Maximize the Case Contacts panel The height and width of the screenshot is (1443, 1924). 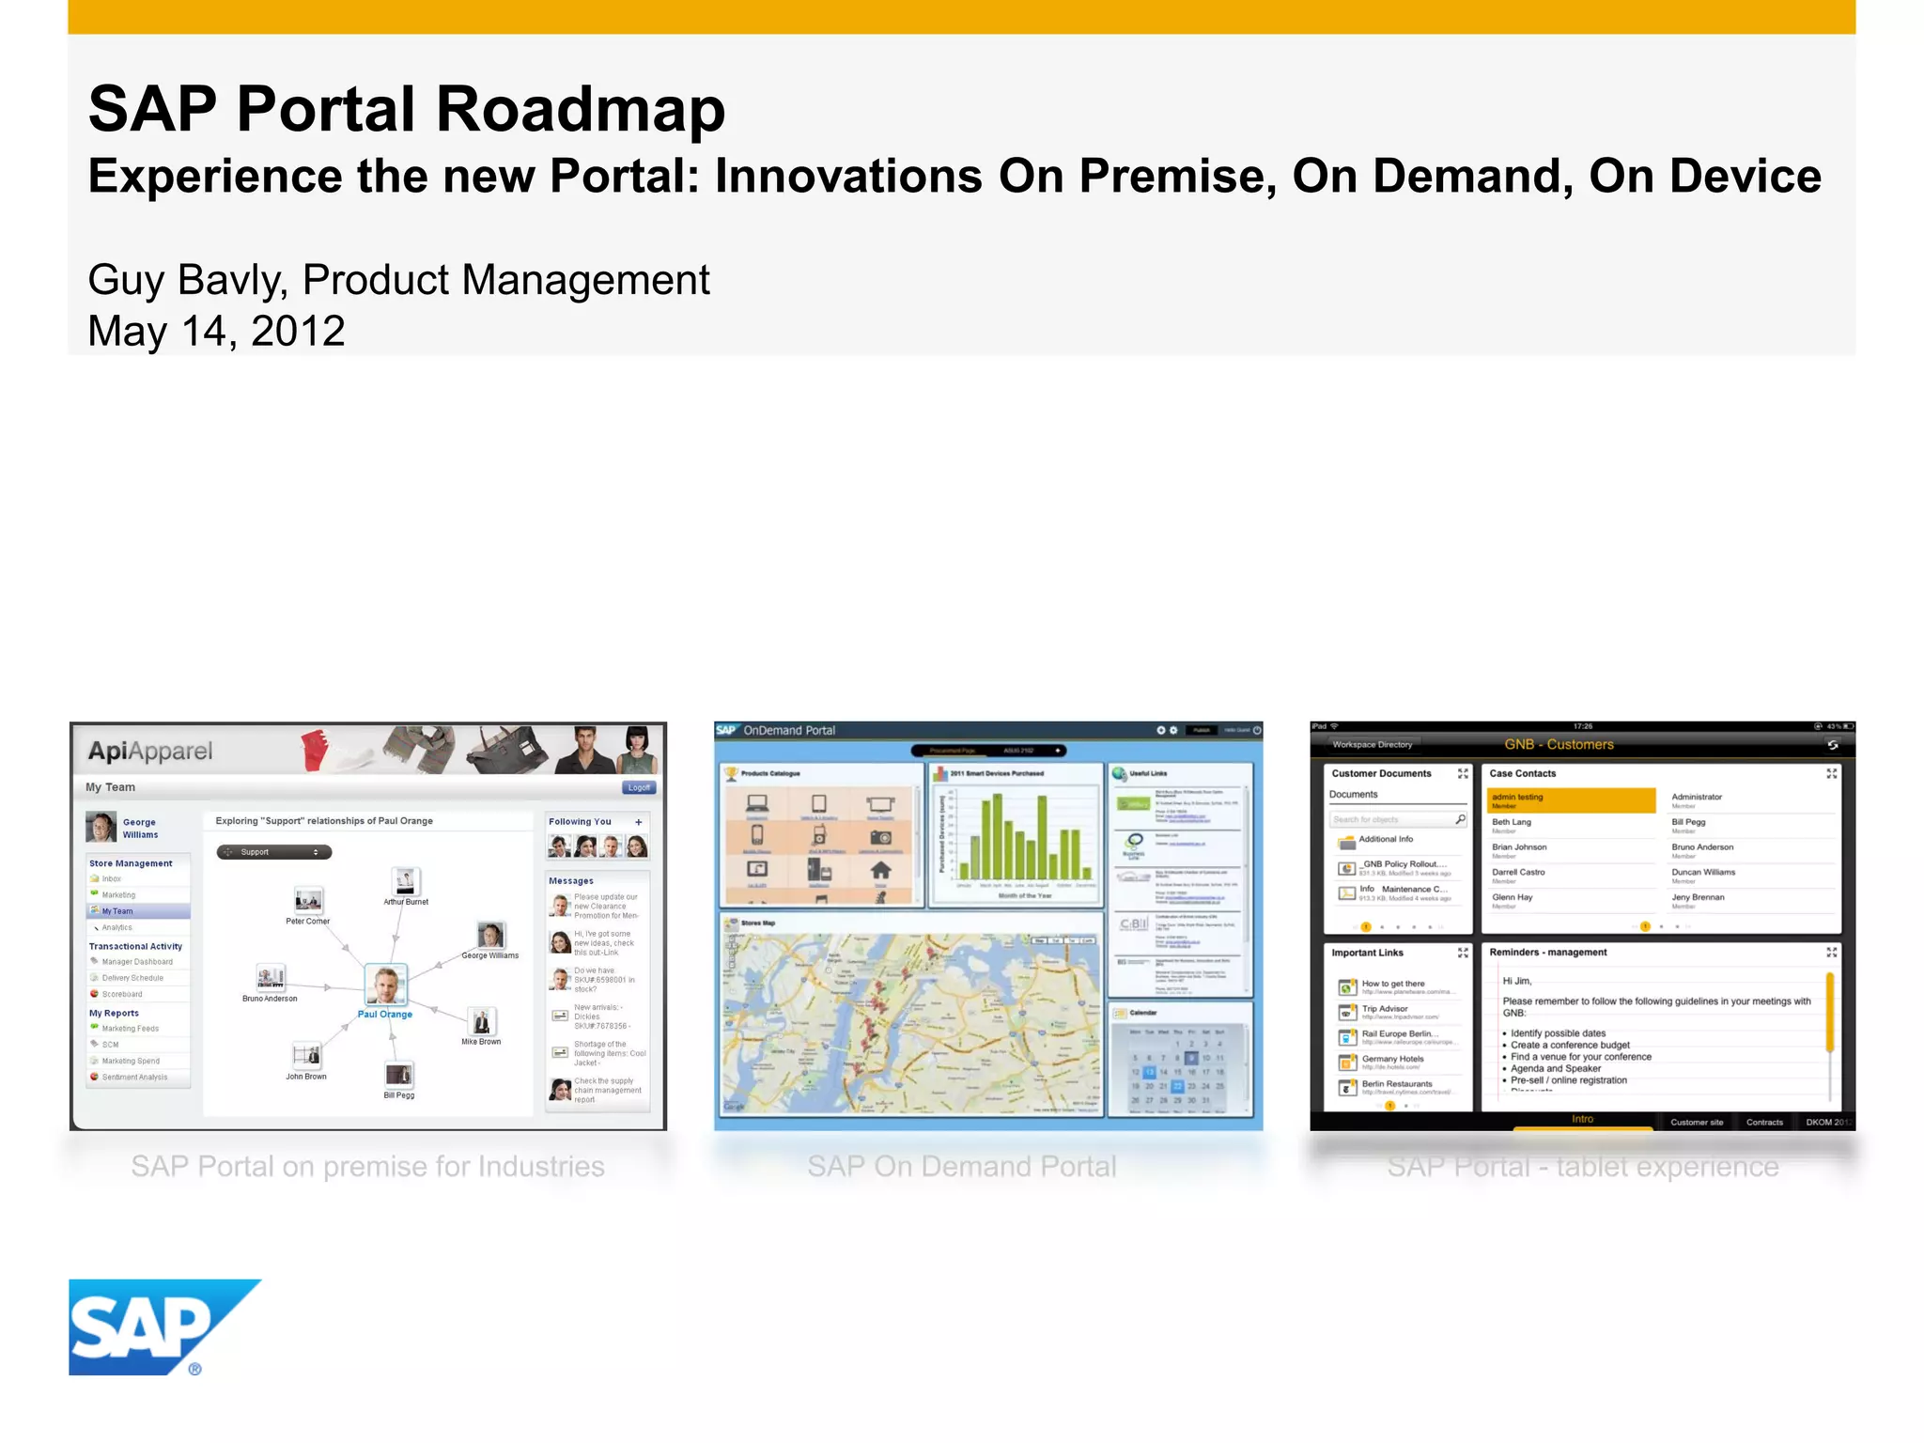tap(1831, 774)
